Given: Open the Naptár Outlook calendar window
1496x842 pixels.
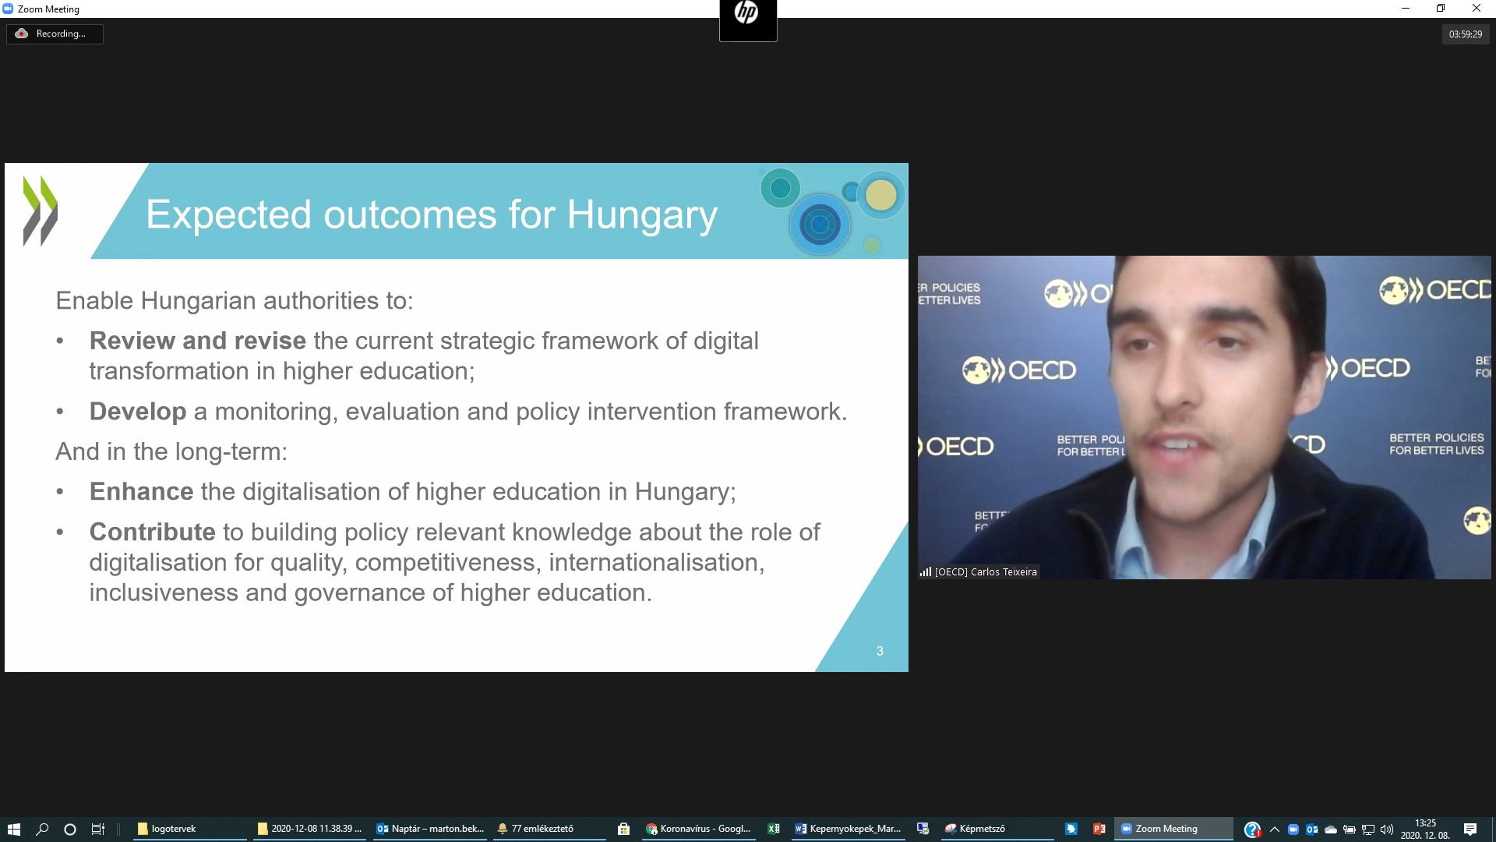Looking at the screenshot, I should (x=430, y=829).
